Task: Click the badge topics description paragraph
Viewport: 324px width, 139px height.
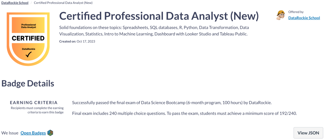Action: [154, 31]
